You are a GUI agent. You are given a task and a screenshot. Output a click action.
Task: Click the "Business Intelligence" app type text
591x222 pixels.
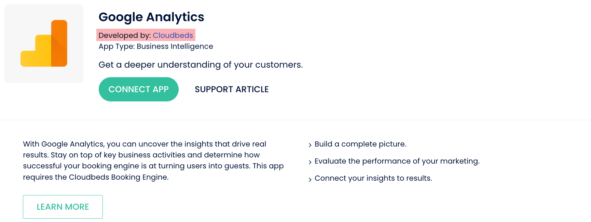click(x=175, y=46)
